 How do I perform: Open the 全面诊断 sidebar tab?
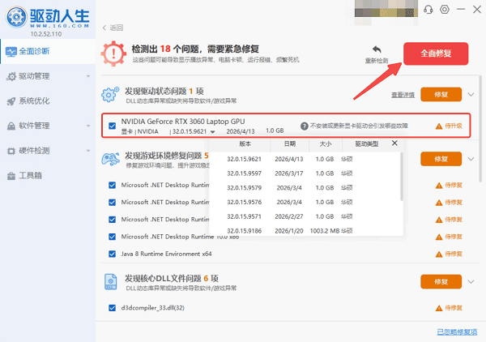(x=48, y=52)
